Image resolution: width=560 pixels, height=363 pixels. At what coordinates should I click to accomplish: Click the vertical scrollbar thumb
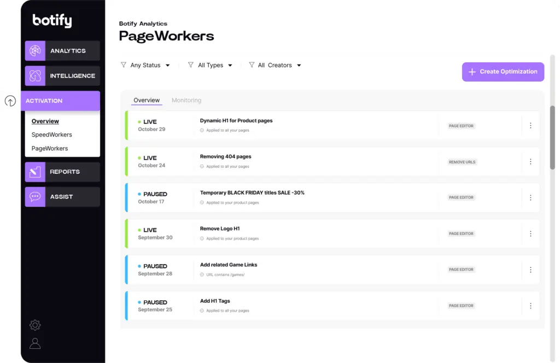point(552,137)
